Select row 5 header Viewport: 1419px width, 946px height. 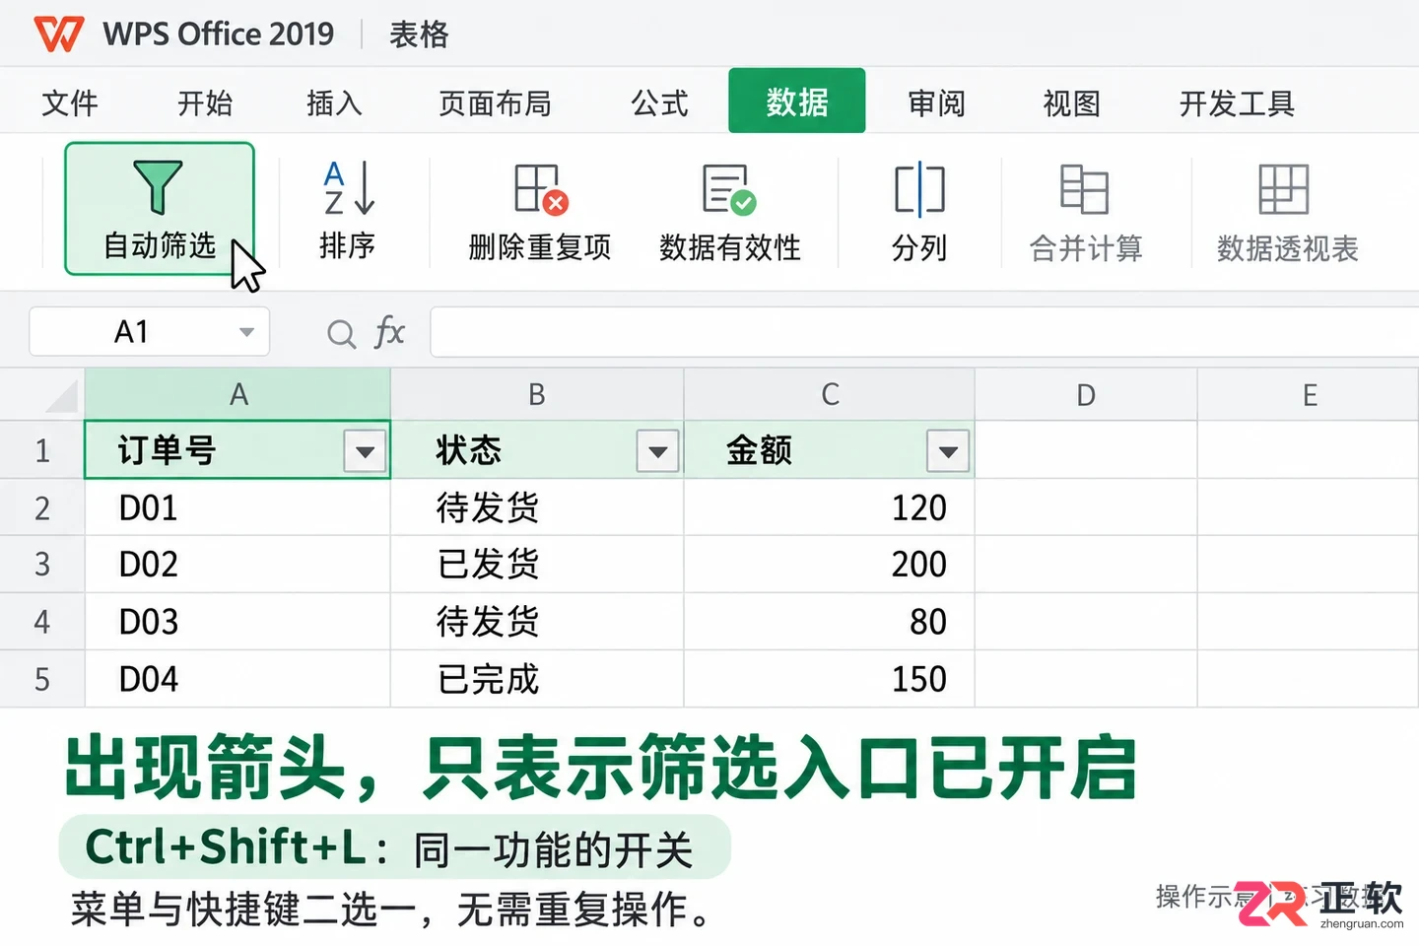42,679
